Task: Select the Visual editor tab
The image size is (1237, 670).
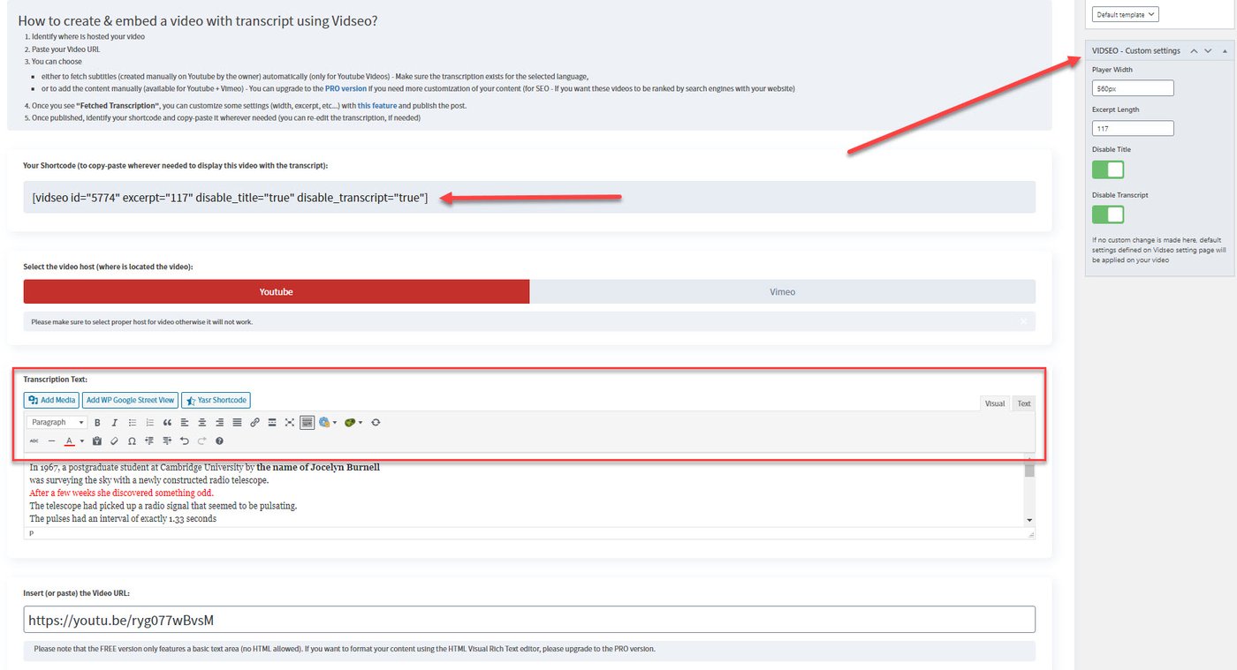Action: tap(994, 403)
